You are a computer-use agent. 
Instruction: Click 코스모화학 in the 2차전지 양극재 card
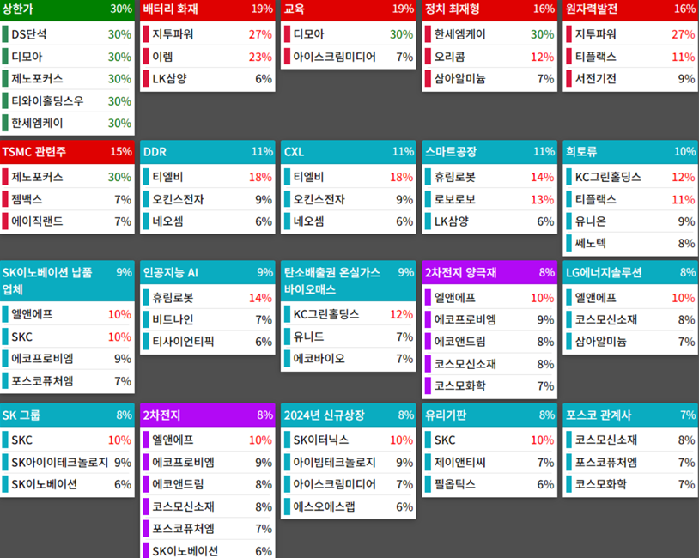[489, 386]
